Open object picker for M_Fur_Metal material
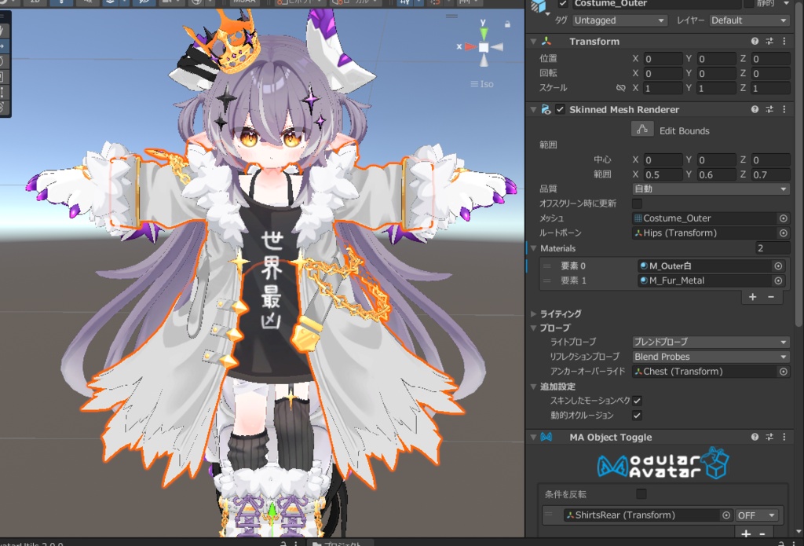The width and height of the screenshot is (804, 546). point(778,280)
